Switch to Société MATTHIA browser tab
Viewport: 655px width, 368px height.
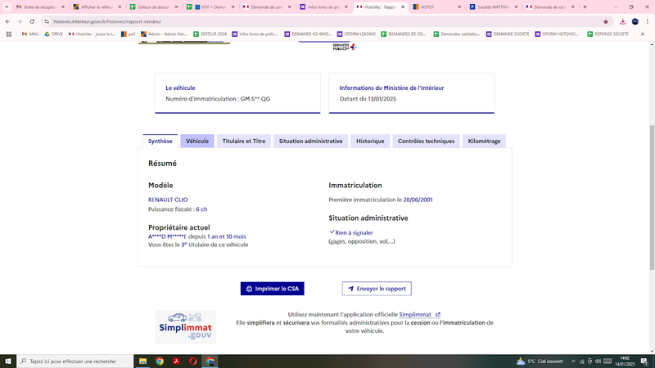pos(494,7)
